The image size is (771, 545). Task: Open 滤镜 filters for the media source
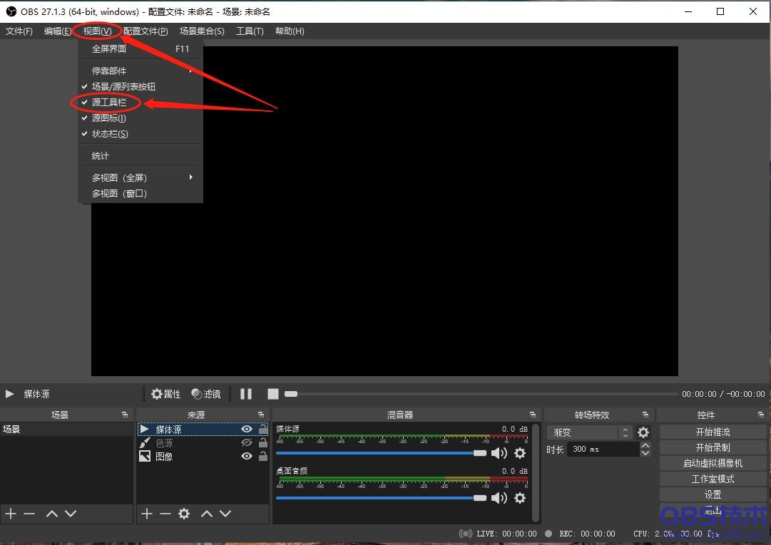(206, 394)
